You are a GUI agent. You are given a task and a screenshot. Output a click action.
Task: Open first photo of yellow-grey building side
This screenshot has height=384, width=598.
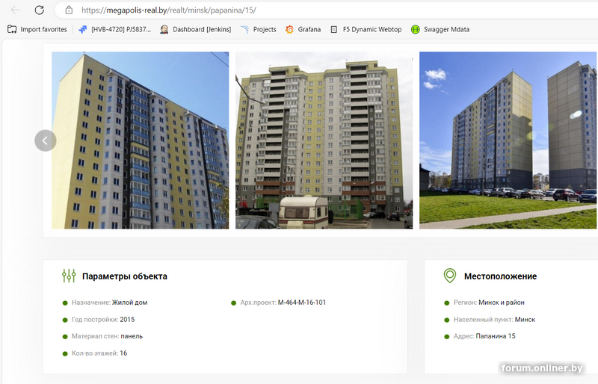(x=141, y=140)
